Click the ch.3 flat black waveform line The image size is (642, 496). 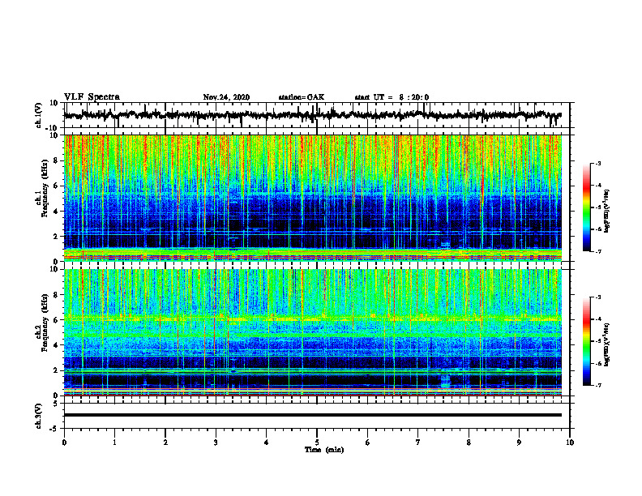313,415
